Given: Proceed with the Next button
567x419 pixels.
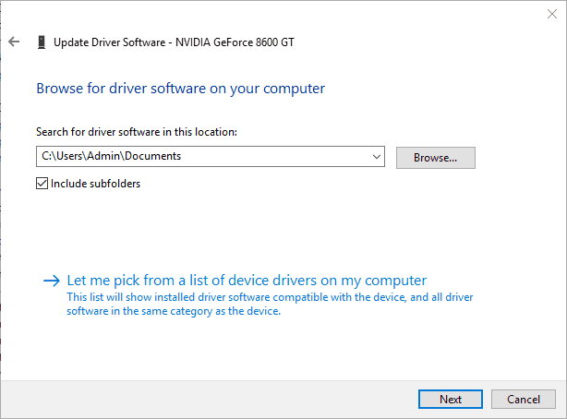Looking at the screenshot, I should point(451,399).
